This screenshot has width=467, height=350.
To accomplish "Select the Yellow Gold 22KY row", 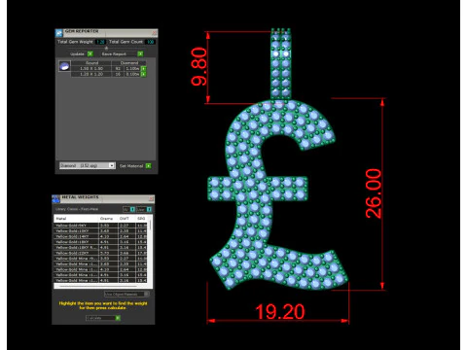I will [100, 253].
